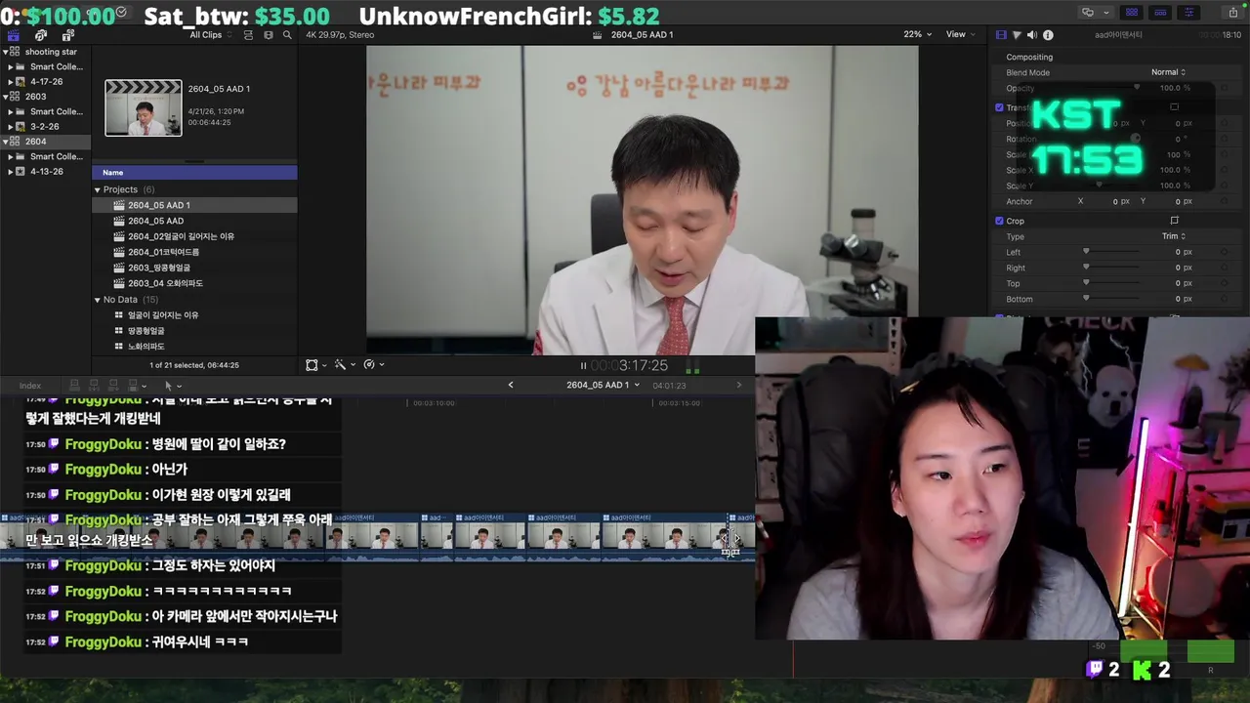Open the 22% zoom dropdown
The height and width of the screenshot is (703, 1250).
pos(917,35)
